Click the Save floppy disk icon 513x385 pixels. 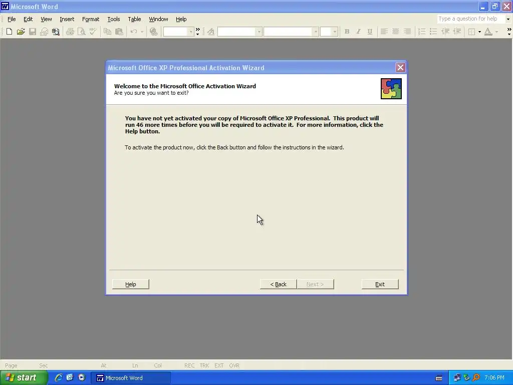click(x=33, y=32)
